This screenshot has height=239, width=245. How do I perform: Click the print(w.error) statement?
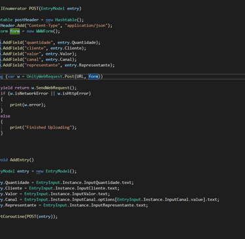pos(28,104)
